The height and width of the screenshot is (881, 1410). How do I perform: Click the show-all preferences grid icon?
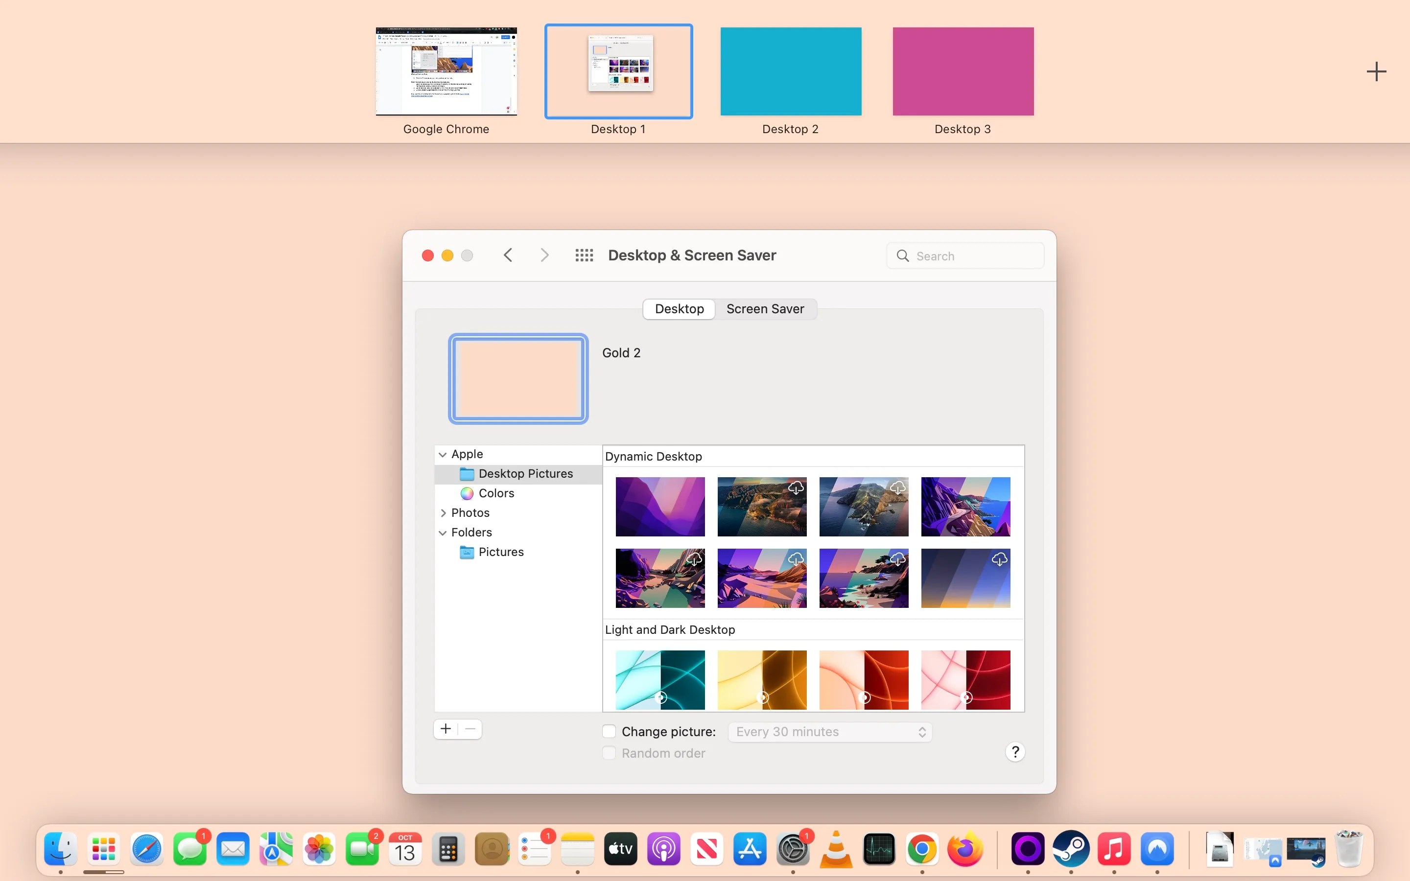tap(584, 255)
